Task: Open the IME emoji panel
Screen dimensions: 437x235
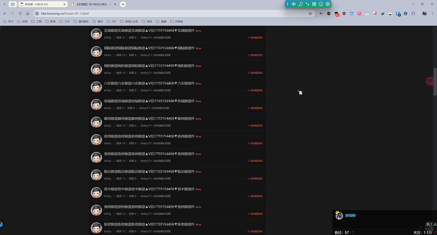Action: click(x=321, y=4)
